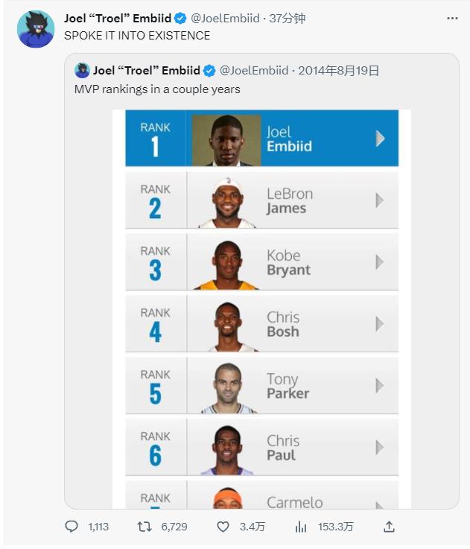The width and height of the screenshot is (470, 549).
Task: Expand rank 2 LeBron James arrow
Action: pos(380,200)
